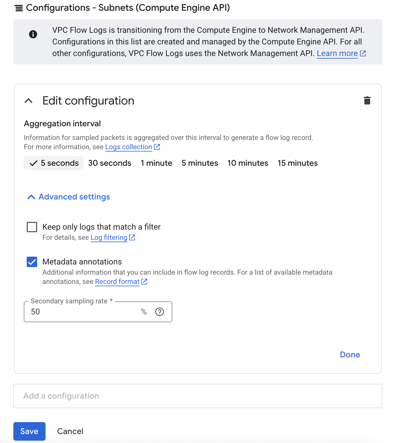Open the sampling rate help icon
This screenshot has width=398, height=443.
click(159, 312)
